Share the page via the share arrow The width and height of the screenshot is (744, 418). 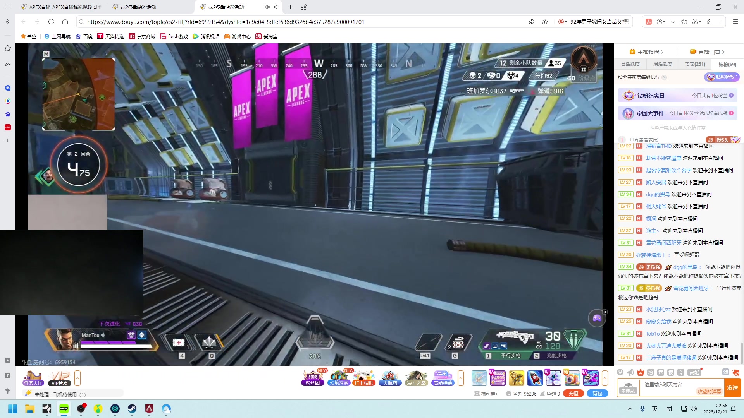(531, 22)
